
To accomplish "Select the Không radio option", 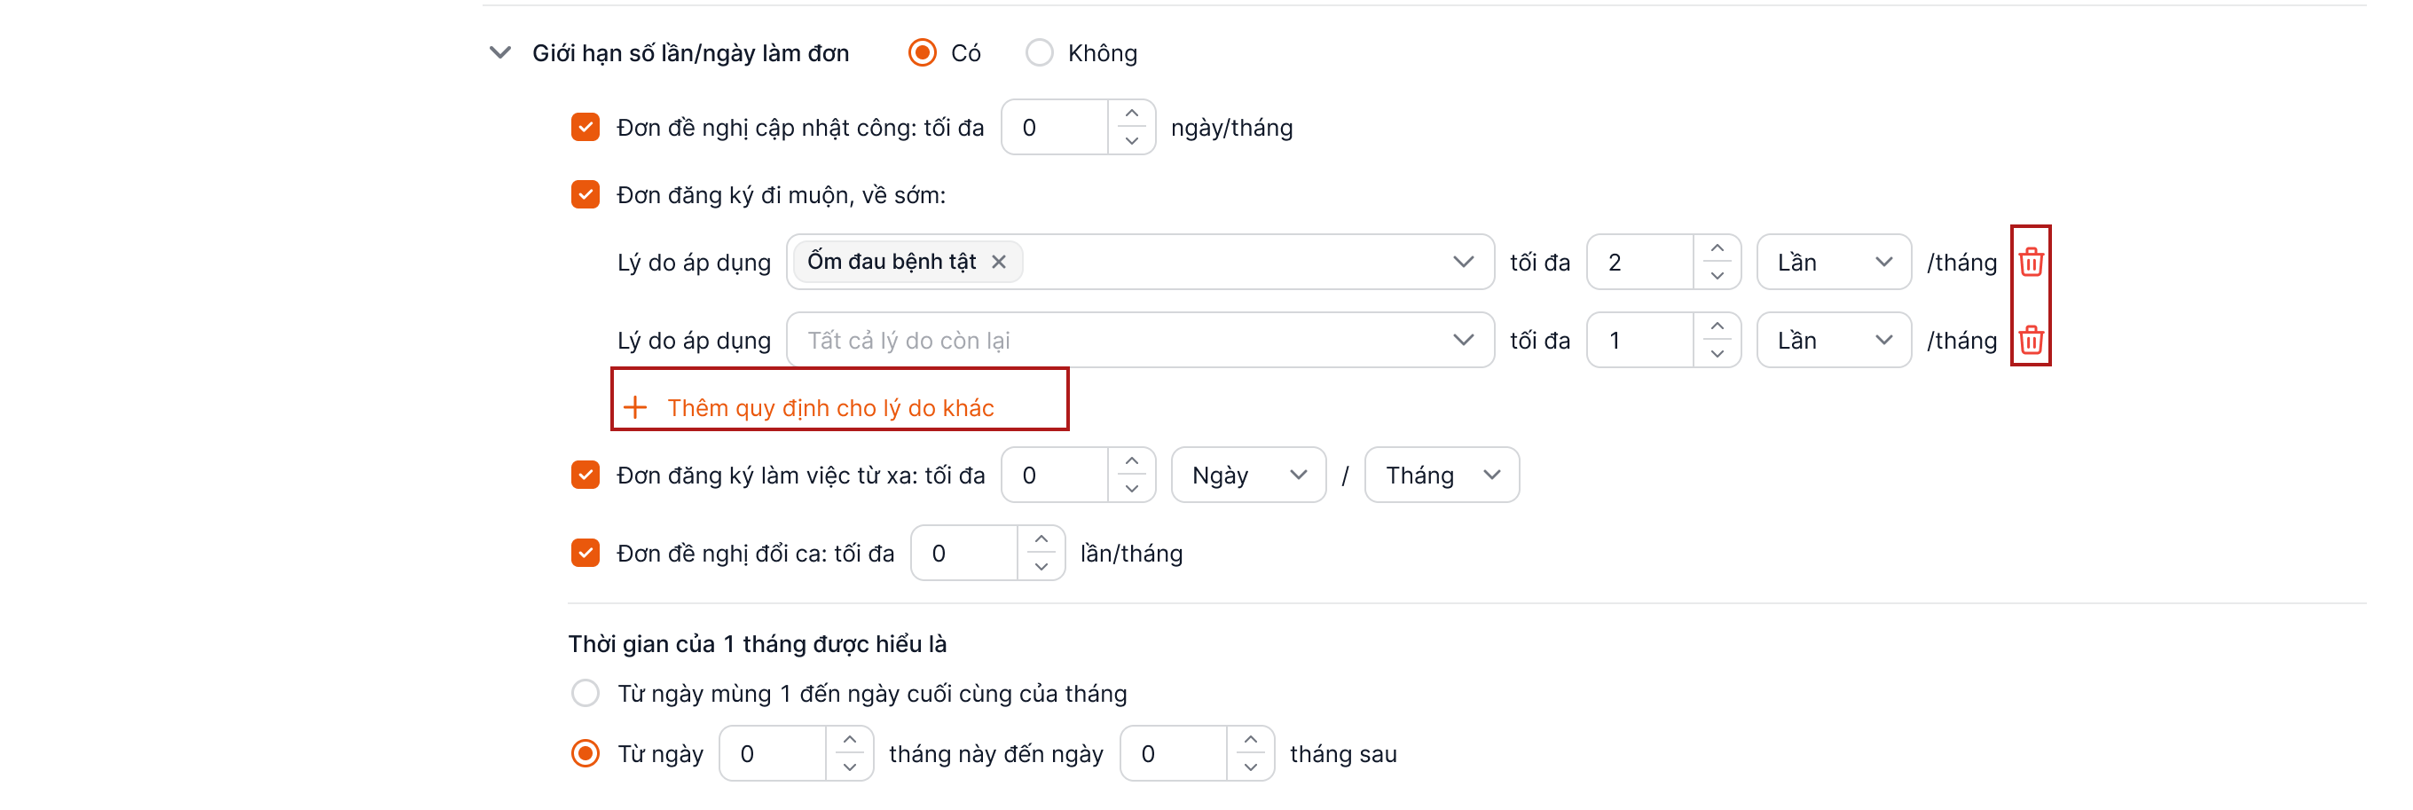I will (1039, 52).
